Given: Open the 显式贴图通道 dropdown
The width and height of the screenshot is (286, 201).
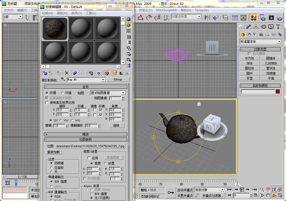Looking at the screenshot, I should click(x=107, y=93).
